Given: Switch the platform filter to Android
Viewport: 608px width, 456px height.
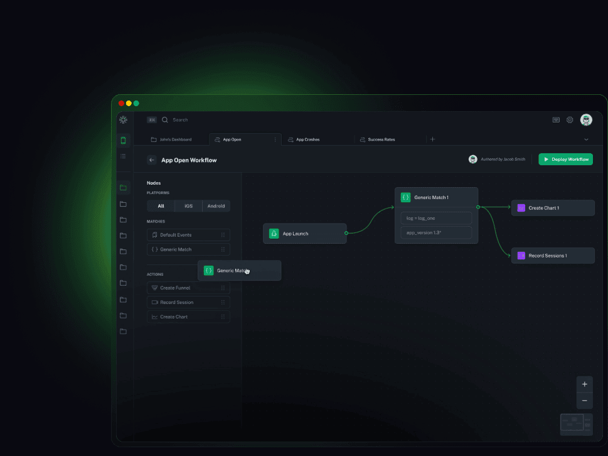Looking at the screenshot, I should point(216,206).
